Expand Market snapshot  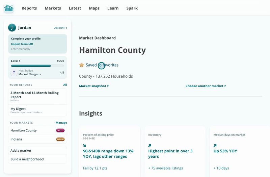tap(94, 86)
